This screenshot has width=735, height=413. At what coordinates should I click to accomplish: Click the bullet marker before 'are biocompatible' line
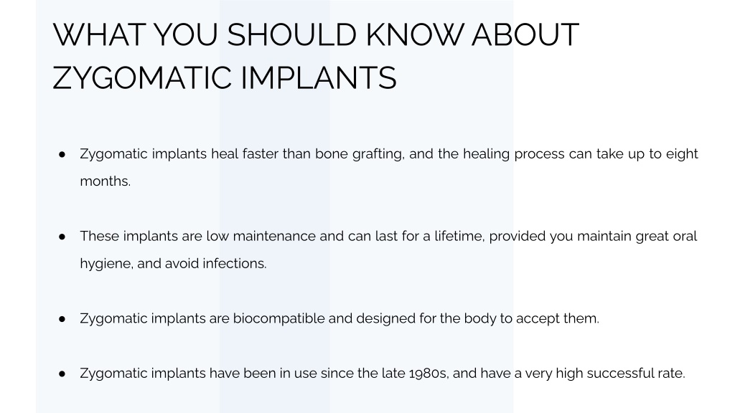tap(62, 319)
